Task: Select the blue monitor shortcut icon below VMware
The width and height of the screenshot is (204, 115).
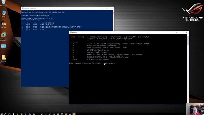Action: (4, 46)
